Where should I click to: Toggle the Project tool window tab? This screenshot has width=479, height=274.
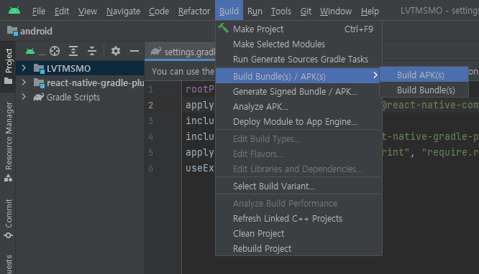coord(9,66)
